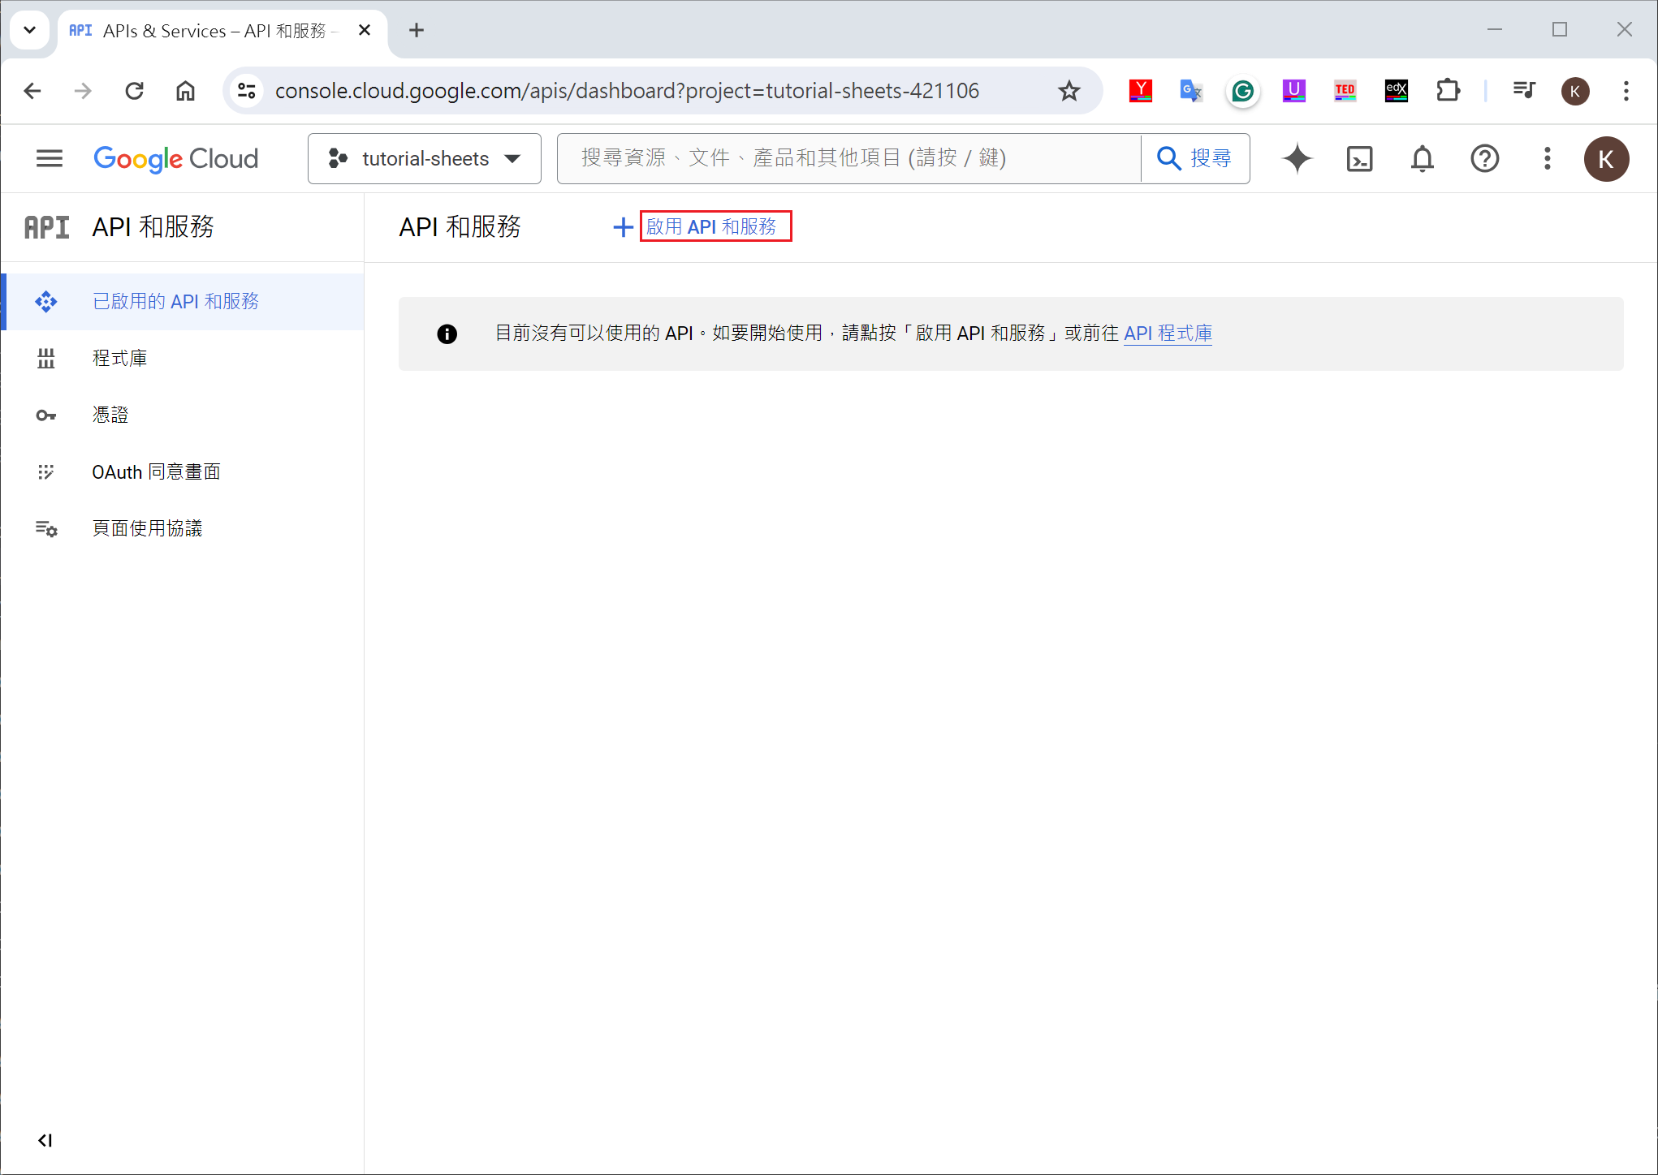Click 啟用 API 和服務 button
1658x1175 pixels.
710,226
